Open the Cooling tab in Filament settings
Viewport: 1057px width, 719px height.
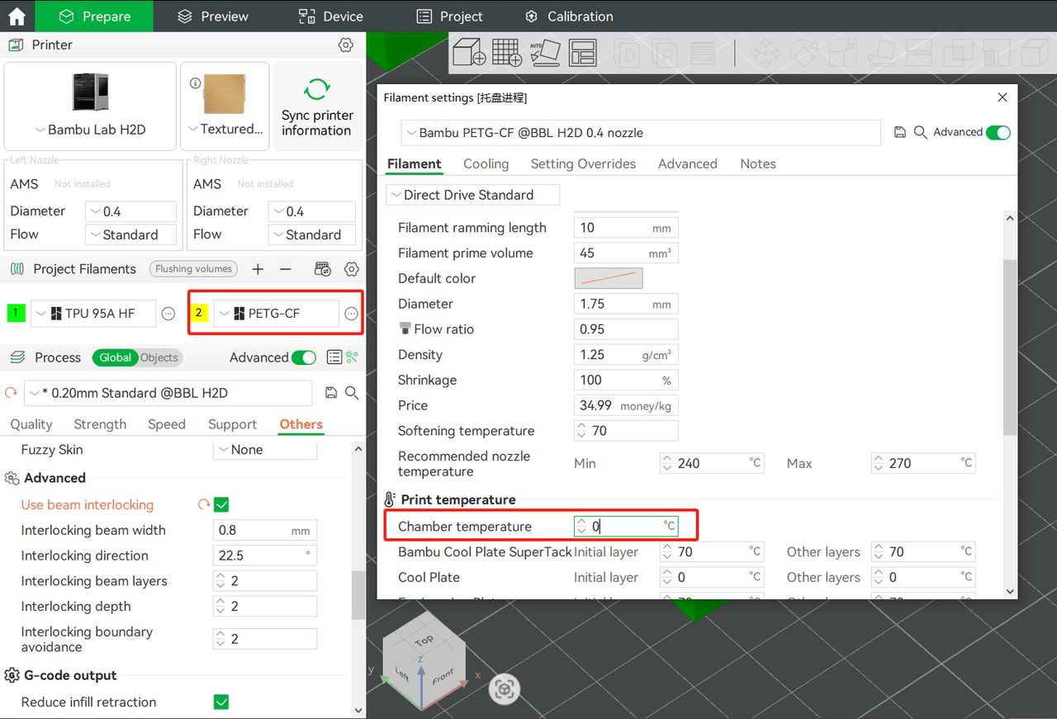tap(486, 163)
